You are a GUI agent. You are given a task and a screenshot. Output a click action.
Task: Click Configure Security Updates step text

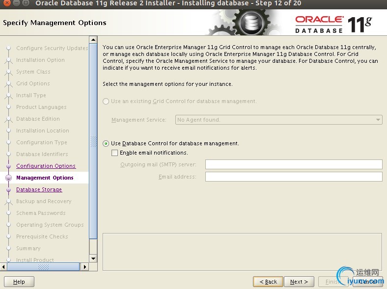(x=52, y=48)
